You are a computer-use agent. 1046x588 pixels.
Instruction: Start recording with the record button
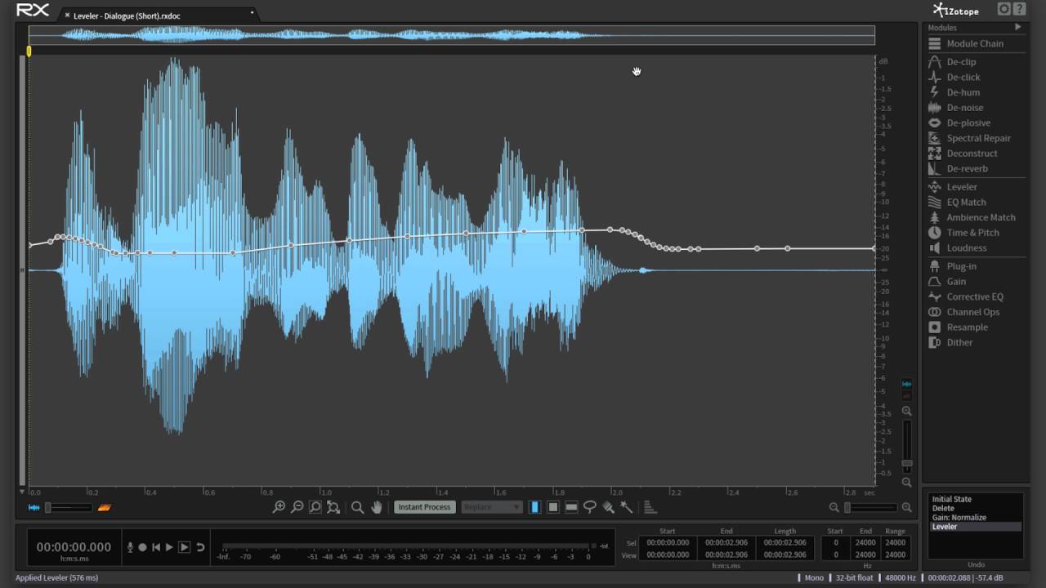[142, 547]
